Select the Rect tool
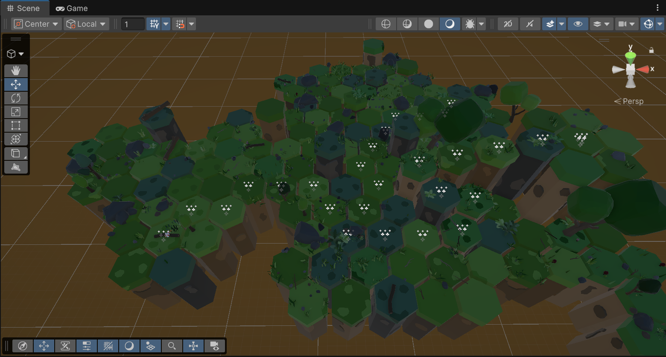 point(16,125)
